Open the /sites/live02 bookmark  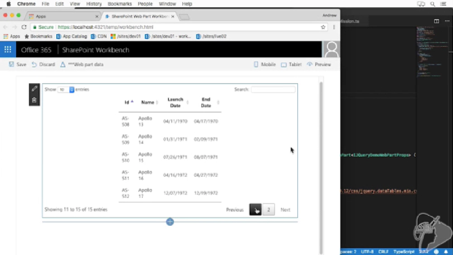coord(211,36)
